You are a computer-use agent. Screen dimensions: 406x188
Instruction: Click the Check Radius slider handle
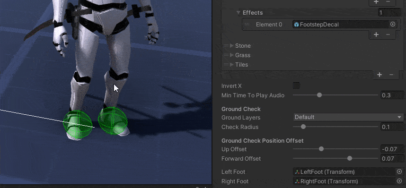(303, 127)
